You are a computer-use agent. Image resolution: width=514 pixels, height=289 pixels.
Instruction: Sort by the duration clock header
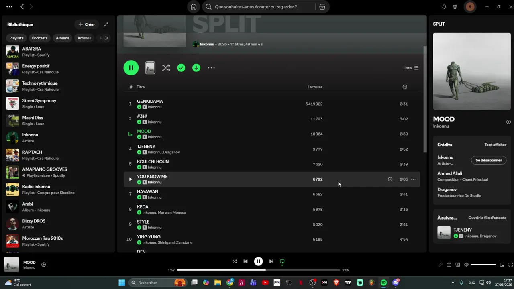(x=405, y=87)
